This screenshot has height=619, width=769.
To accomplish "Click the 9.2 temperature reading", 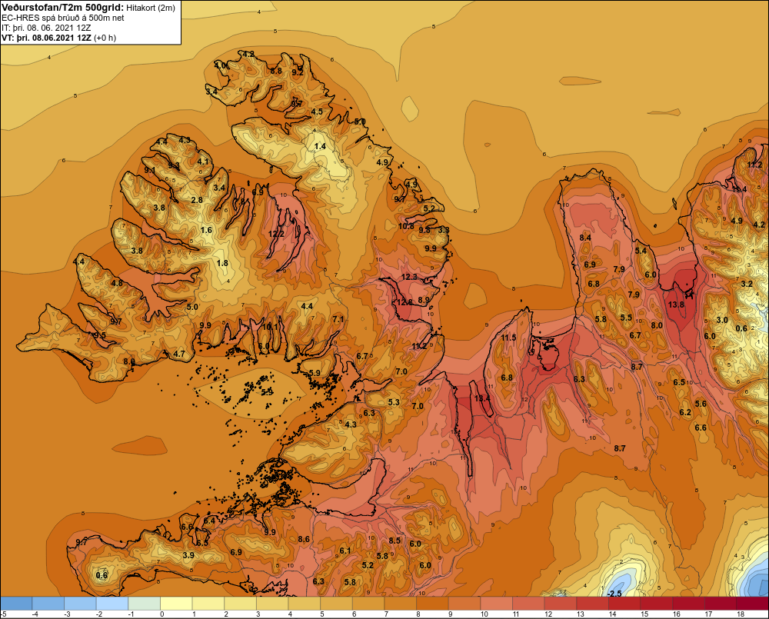I will pyautogui.click(x=297, y=72).
